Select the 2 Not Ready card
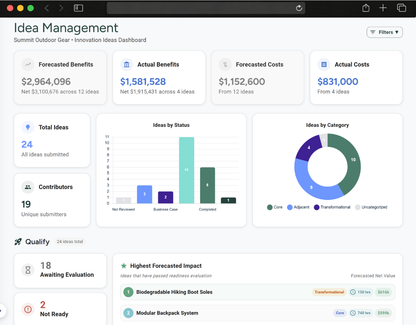Image resolution: width=416 pixels, height=326 pixels. coord(60,309)
